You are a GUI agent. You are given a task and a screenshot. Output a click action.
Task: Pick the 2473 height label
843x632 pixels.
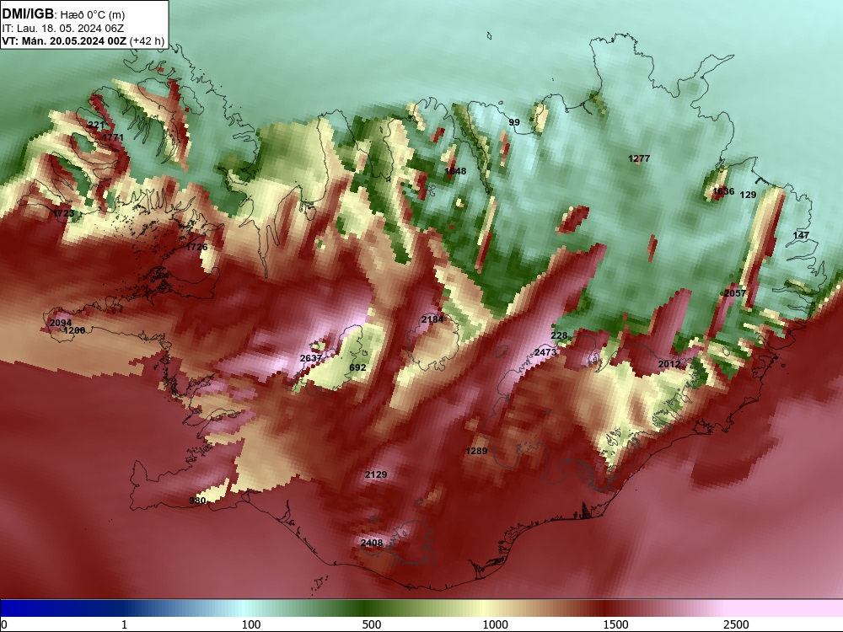click(545, 352)
